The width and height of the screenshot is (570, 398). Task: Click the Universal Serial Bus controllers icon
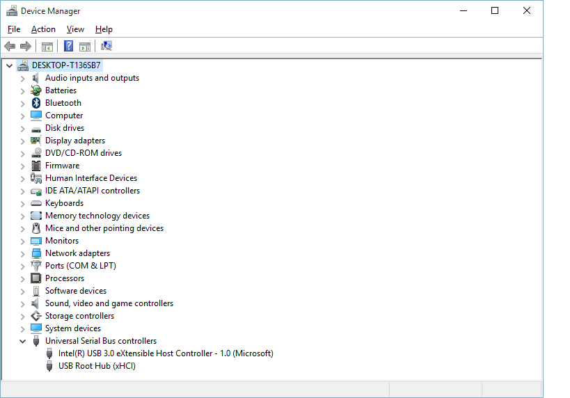click(x=36, y=341)
